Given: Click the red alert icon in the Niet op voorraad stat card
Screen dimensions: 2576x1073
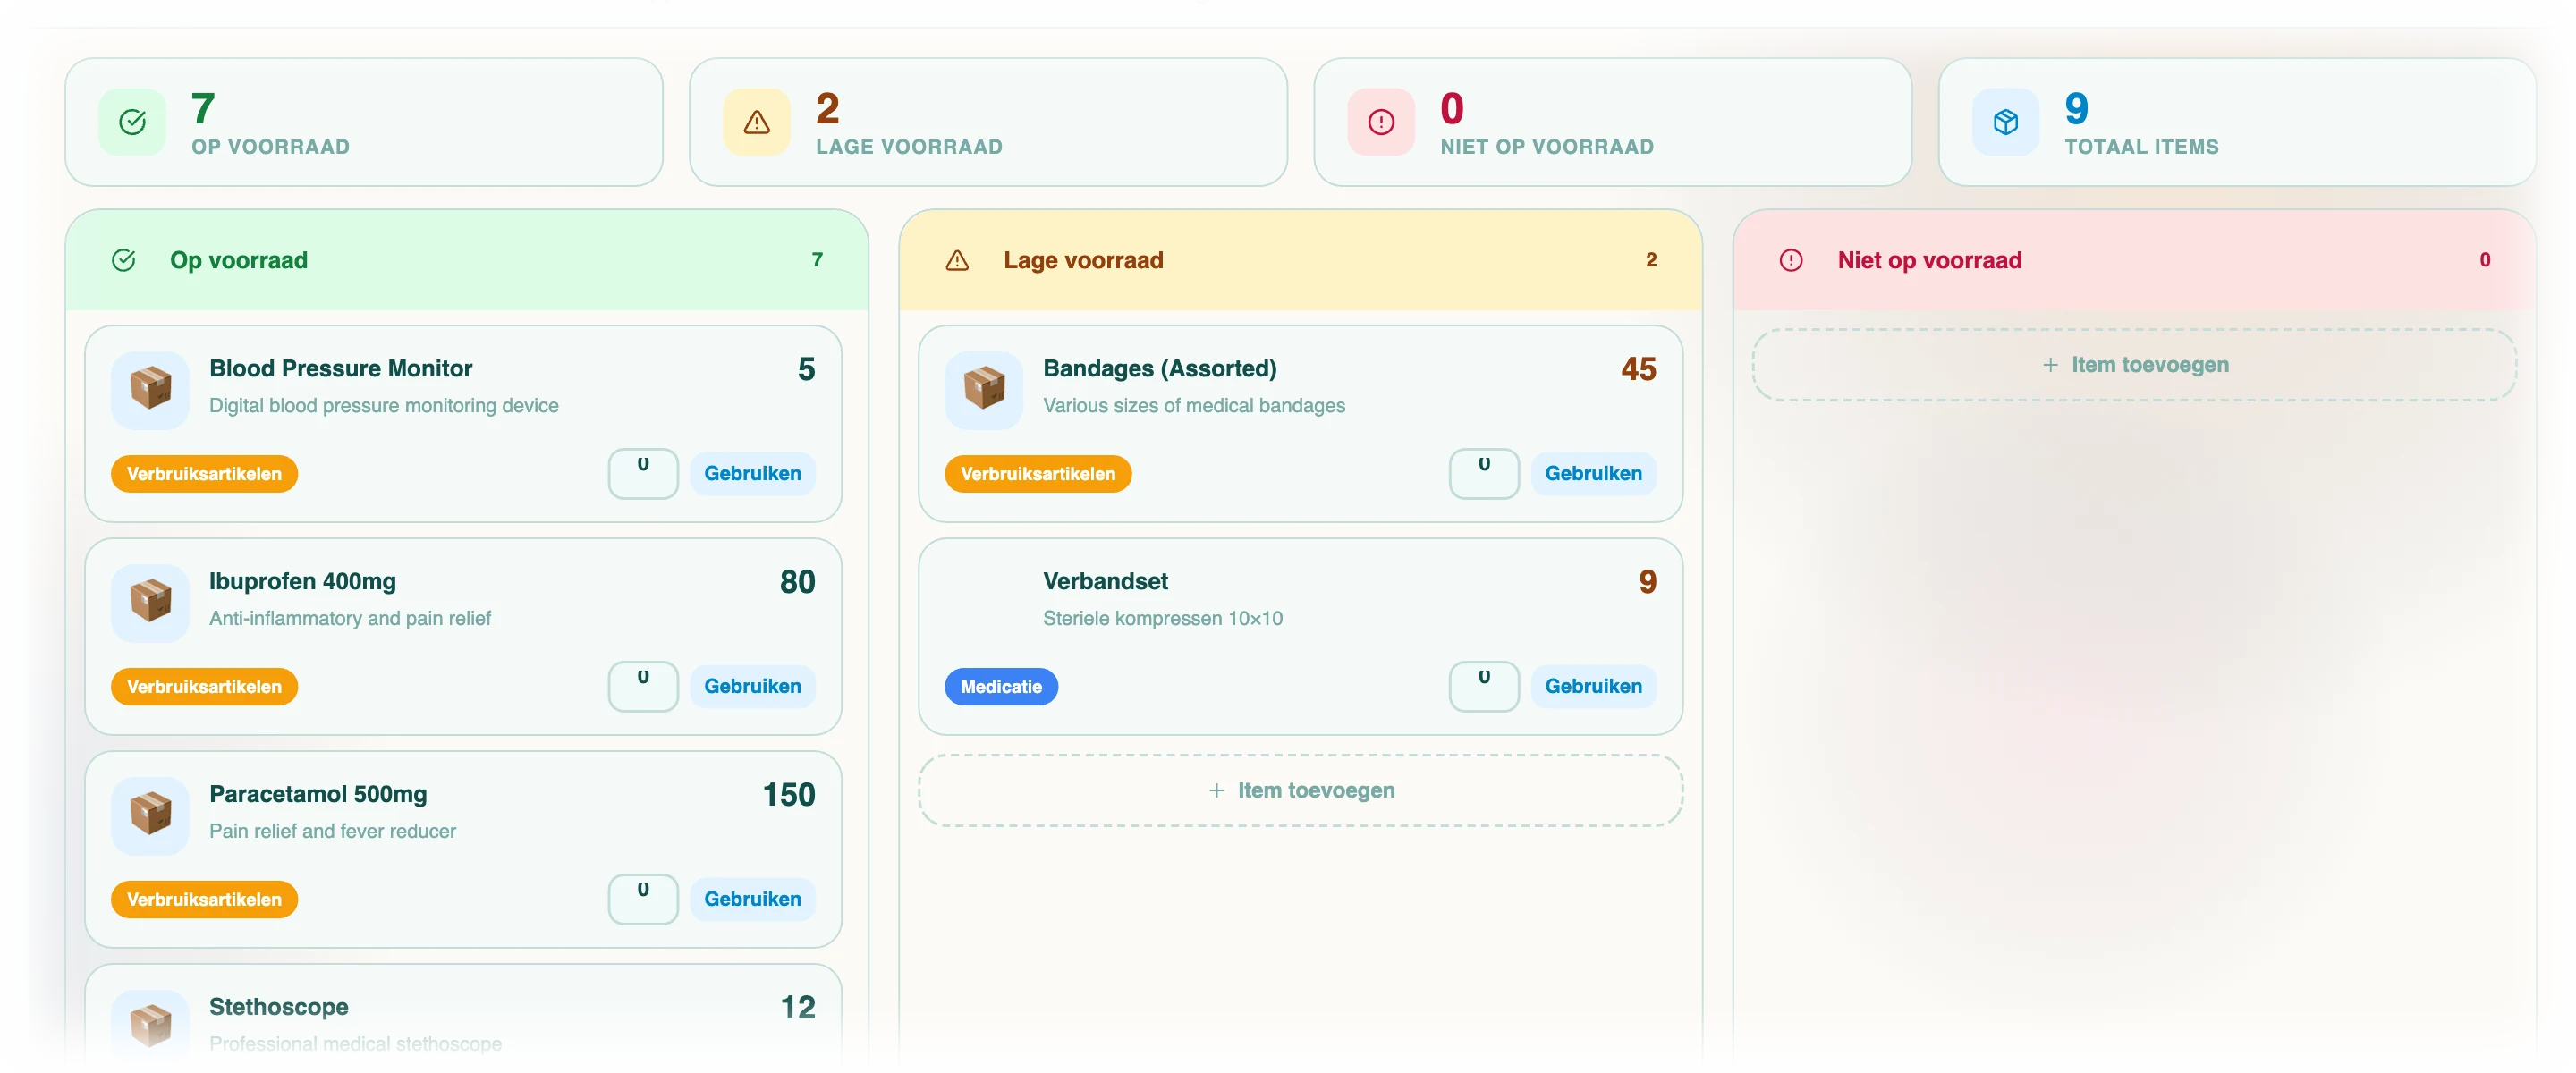Looking at the screenshot, I should pyautogui.click(x=1380, y=122).
